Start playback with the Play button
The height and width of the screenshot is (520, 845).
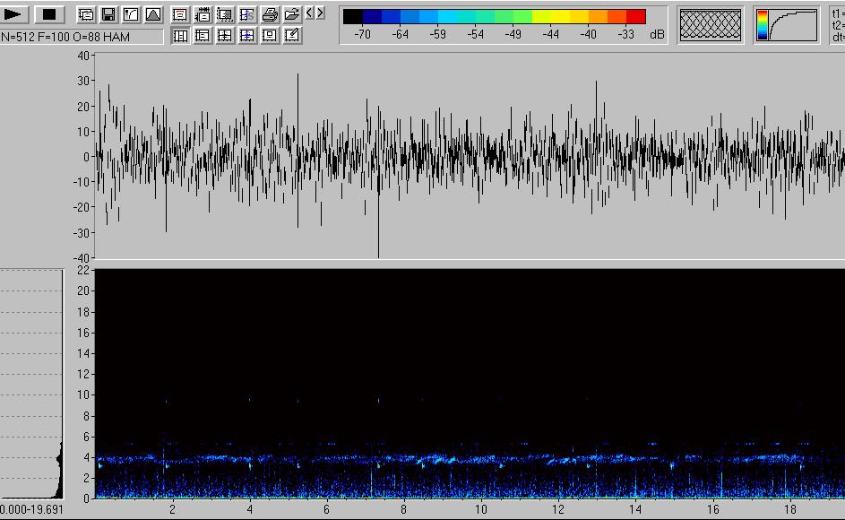pyautogui.click(x=15, y=14)
